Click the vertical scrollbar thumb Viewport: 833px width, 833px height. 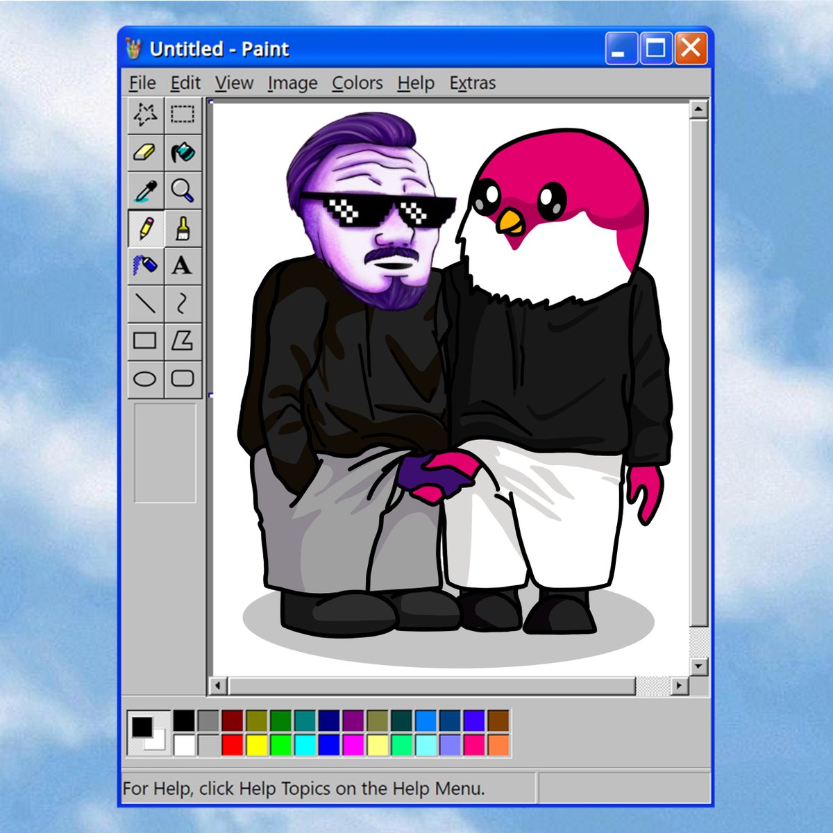point(698,372)
